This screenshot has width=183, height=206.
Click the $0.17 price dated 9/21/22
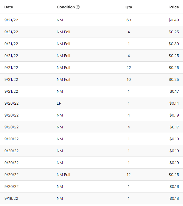(x=174, y=91)
